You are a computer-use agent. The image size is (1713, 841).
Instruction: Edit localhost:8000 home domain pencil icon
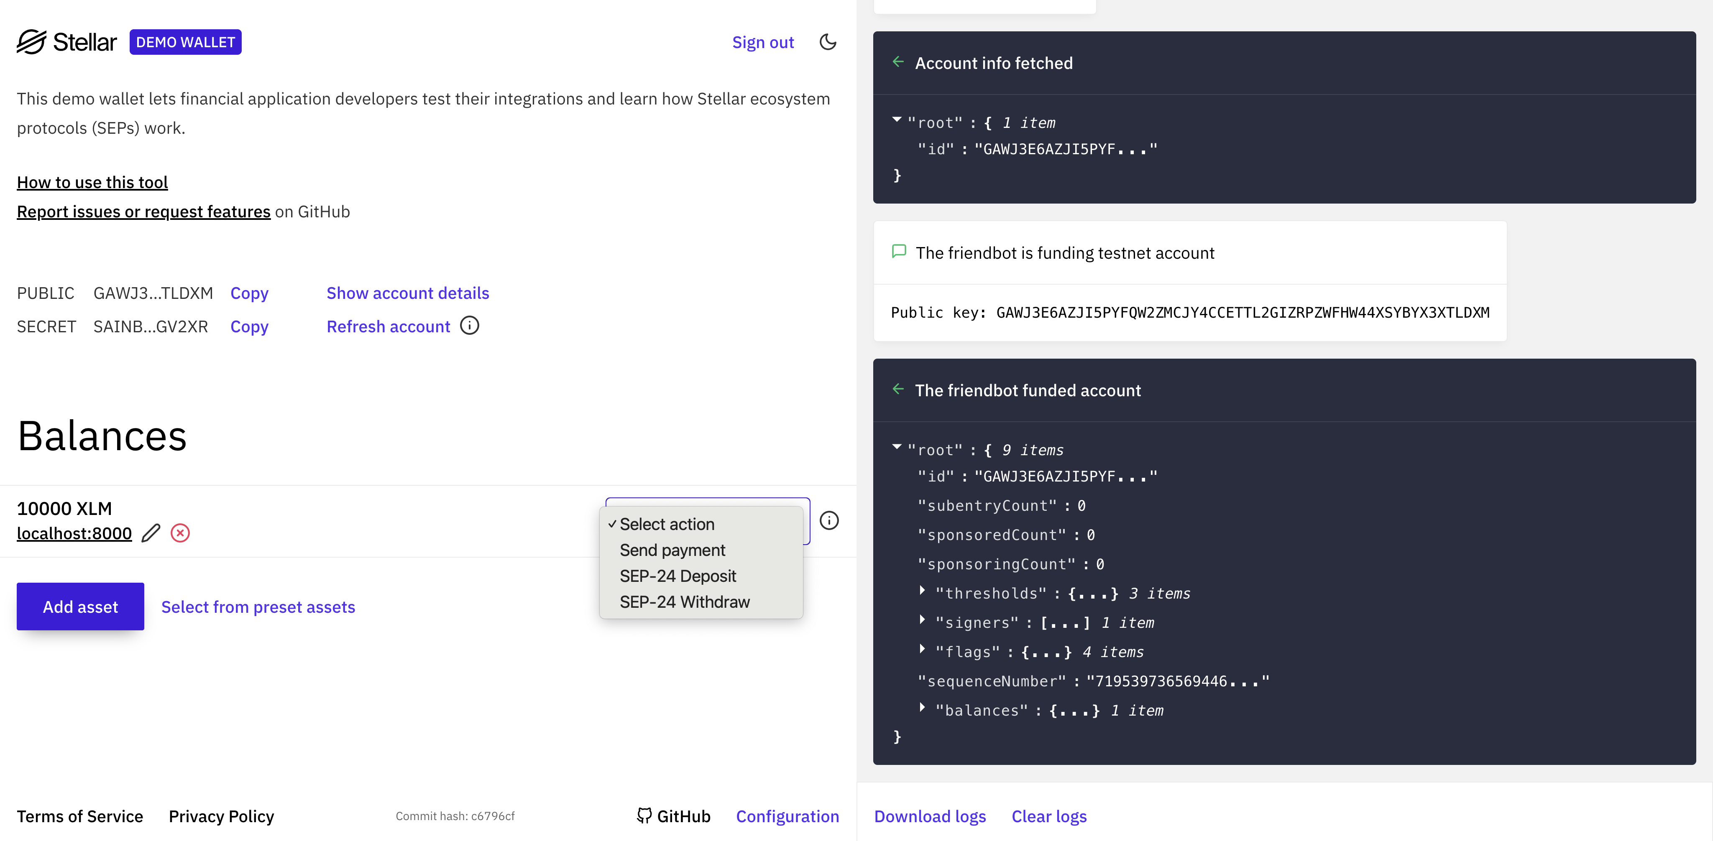[151, 533]
